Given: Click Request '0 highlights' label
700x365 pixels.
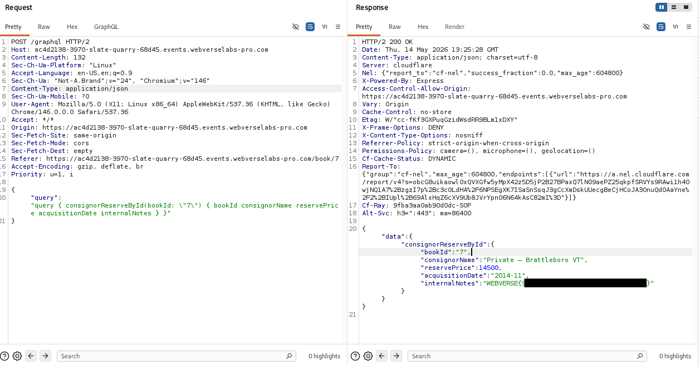Looking at the screenshot, I should [324, 356].
